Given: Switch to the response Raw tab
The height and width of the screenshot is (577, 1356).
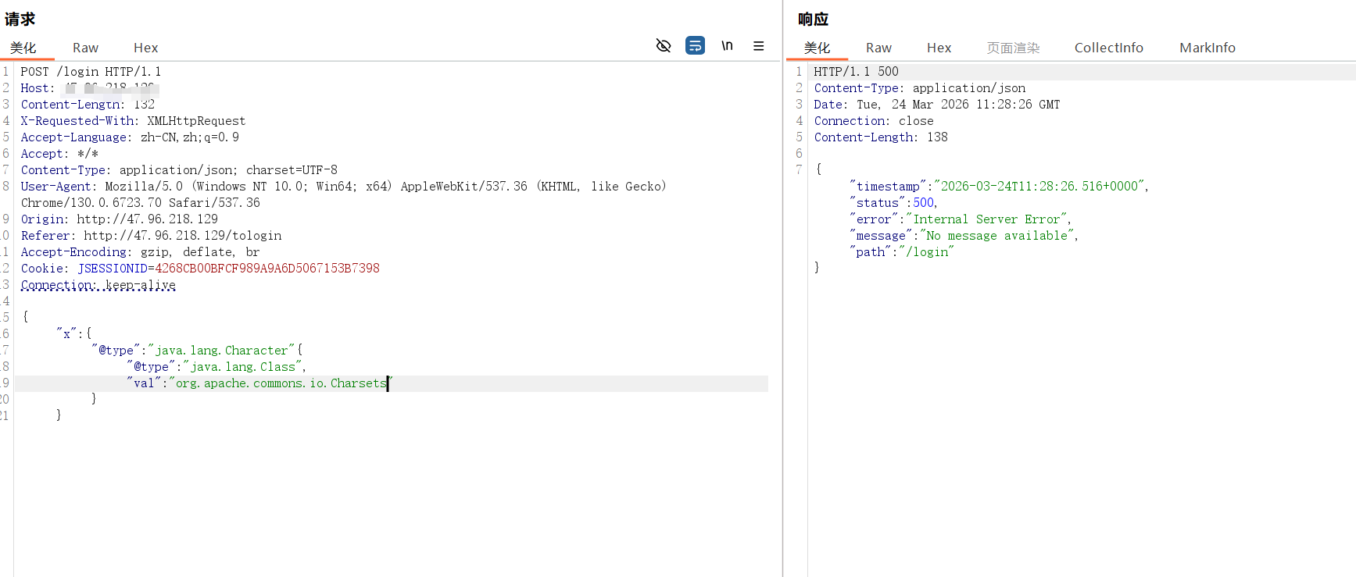Looking at the screenshot, I should coord(878,48).
